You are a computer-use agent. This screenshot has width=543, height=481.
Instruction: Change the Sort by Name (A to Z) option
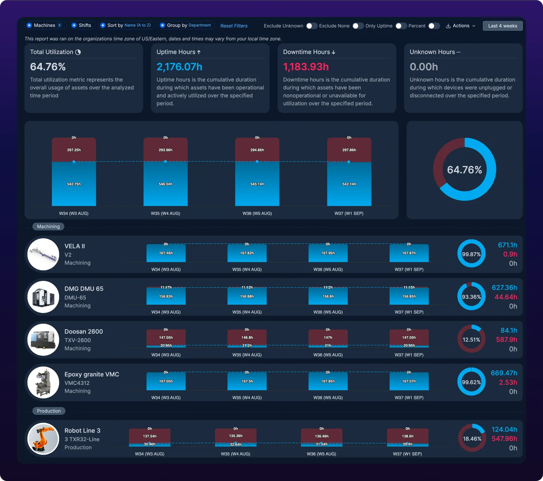point(138,25)
